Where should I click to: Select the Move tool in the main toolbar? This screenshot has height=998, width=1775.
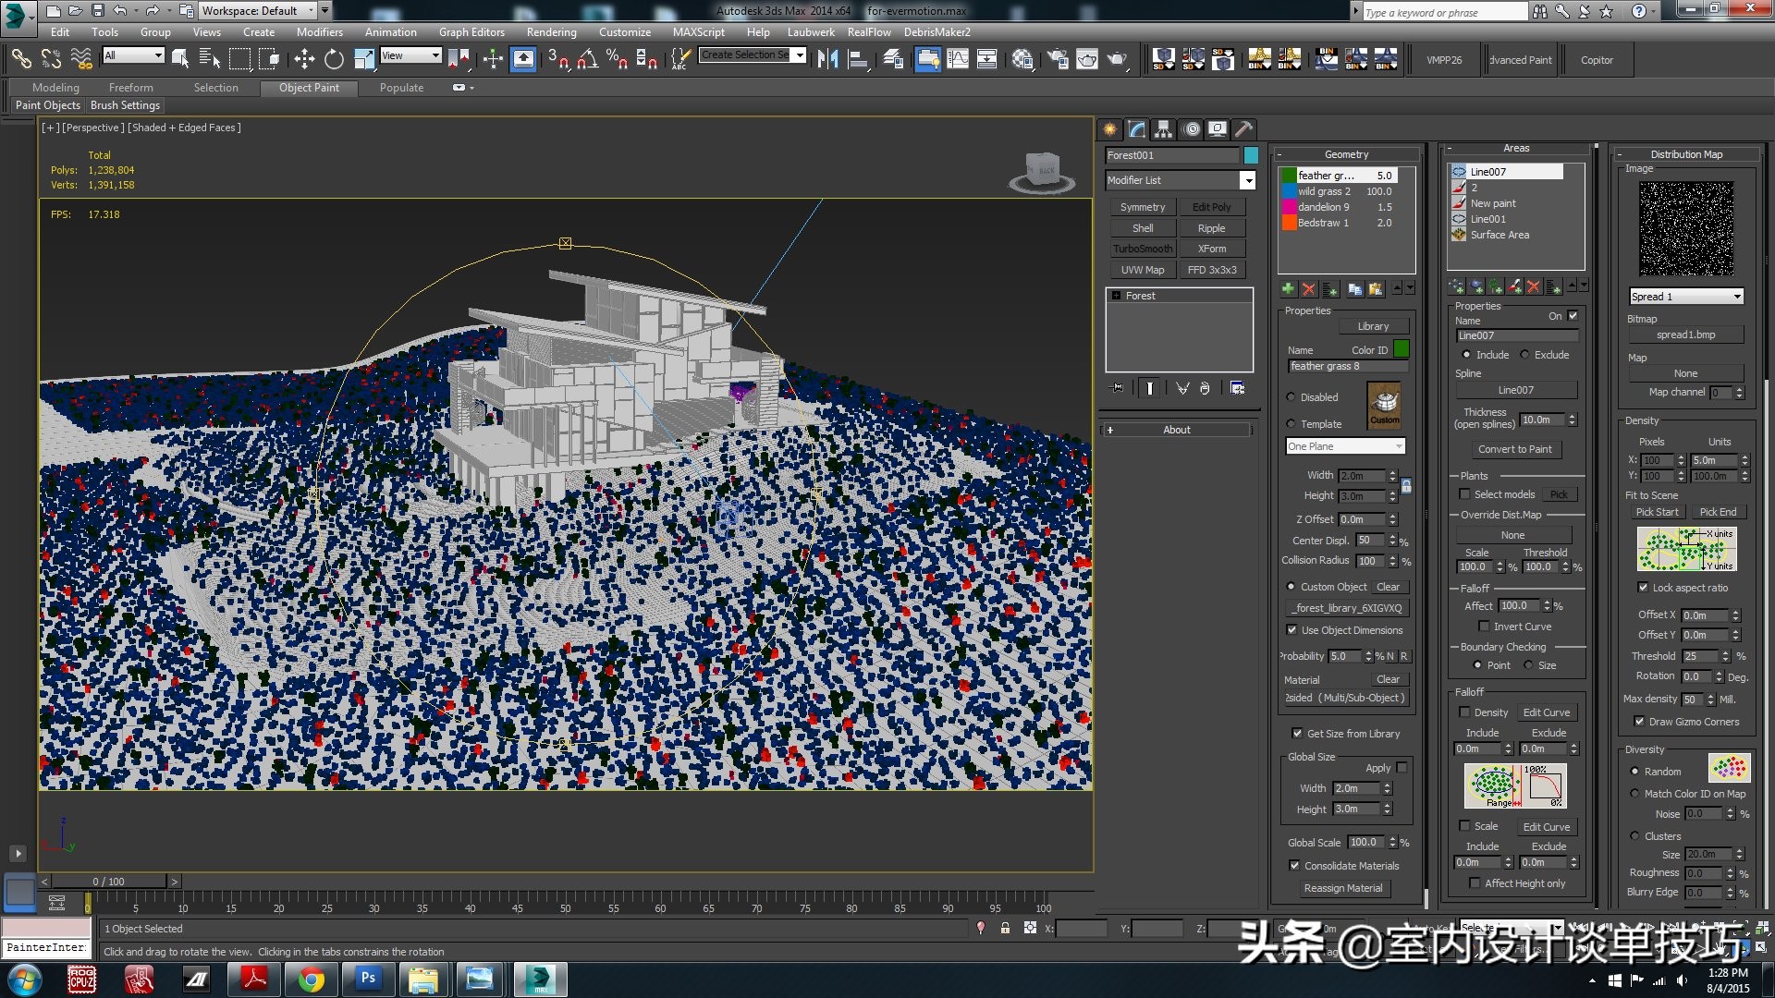tap(304, 58)
